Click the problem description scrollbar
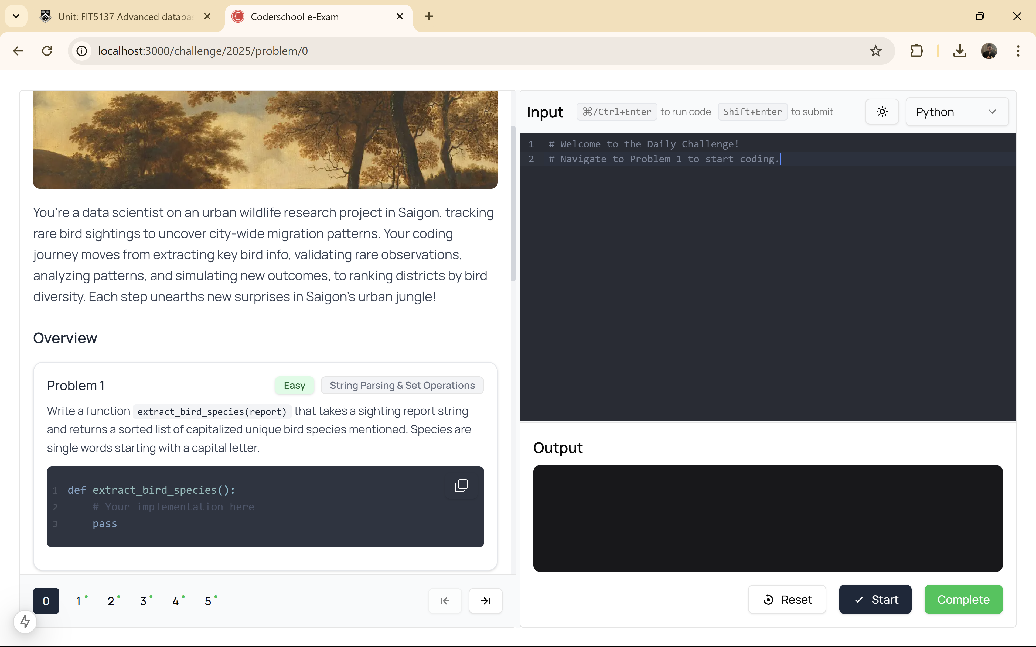1036x647 pixels. (x=513, y=203)
